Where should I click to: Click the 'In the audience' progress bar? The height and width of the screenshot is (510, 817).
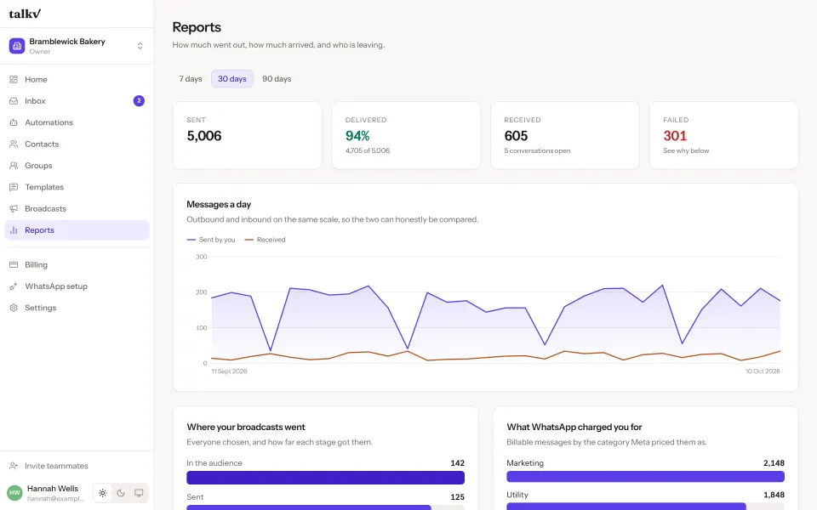coord(326,478)
